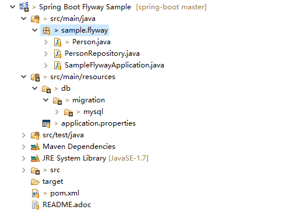The height and width of the screenshot is (210, 285).
Task: Click the [JavaSE-1.7] label text
Action: 128,158
